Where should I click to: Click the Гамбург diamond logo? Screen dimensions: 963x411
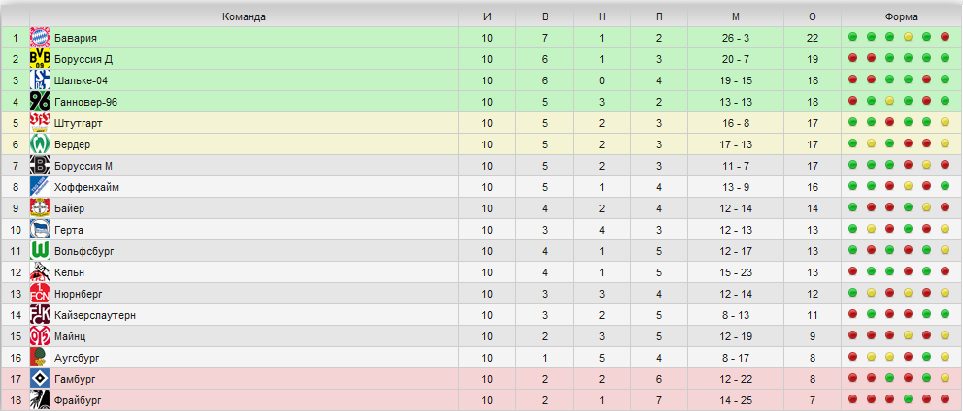tap(39, 378)
